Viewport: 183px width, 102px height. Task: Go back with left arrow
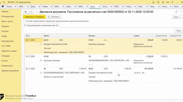[x=26, y=12]
